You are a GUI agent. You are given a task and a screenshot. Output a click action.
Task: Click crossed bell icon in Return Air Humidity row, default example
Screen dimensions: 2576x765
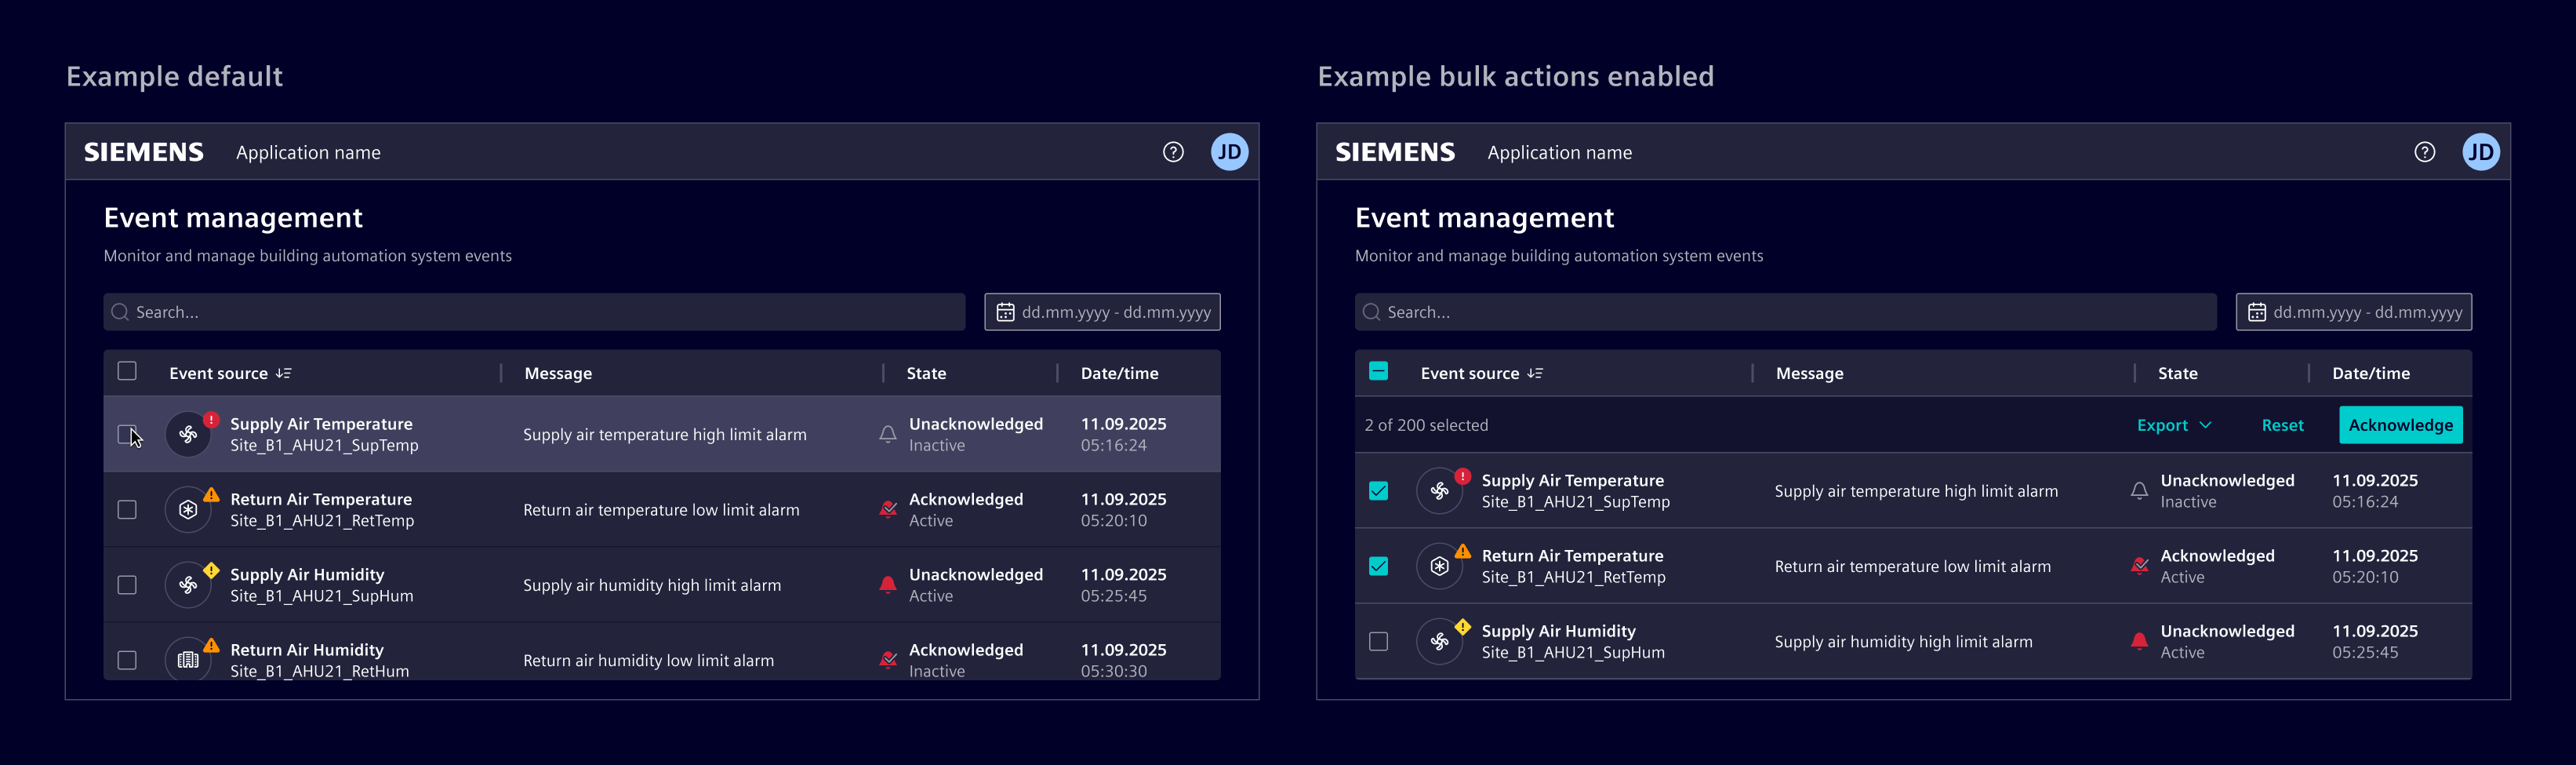tap(887, 660)
